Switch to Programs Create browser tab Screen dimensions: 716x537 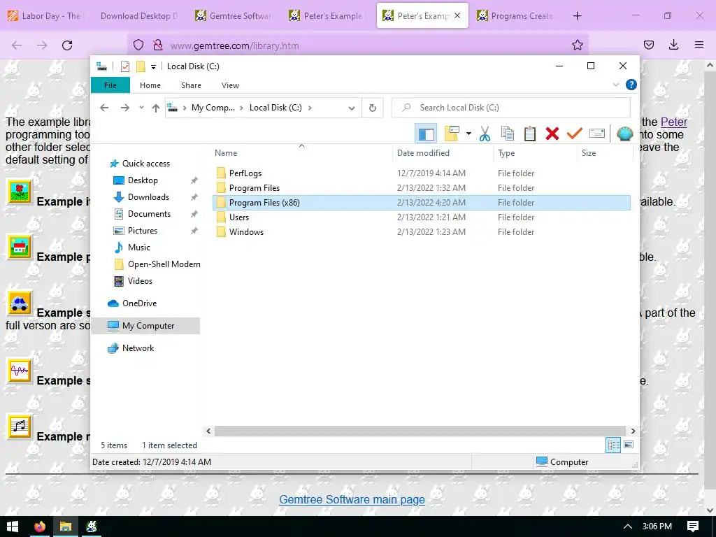(x=516, y=16)
